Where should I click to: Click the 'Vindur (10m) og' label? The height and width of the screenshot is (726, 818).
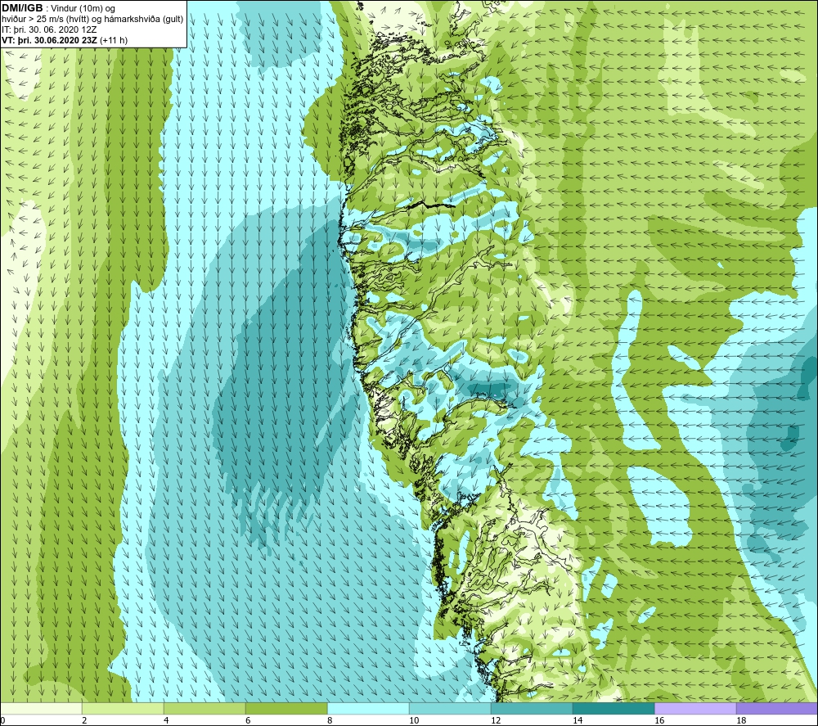83,9
